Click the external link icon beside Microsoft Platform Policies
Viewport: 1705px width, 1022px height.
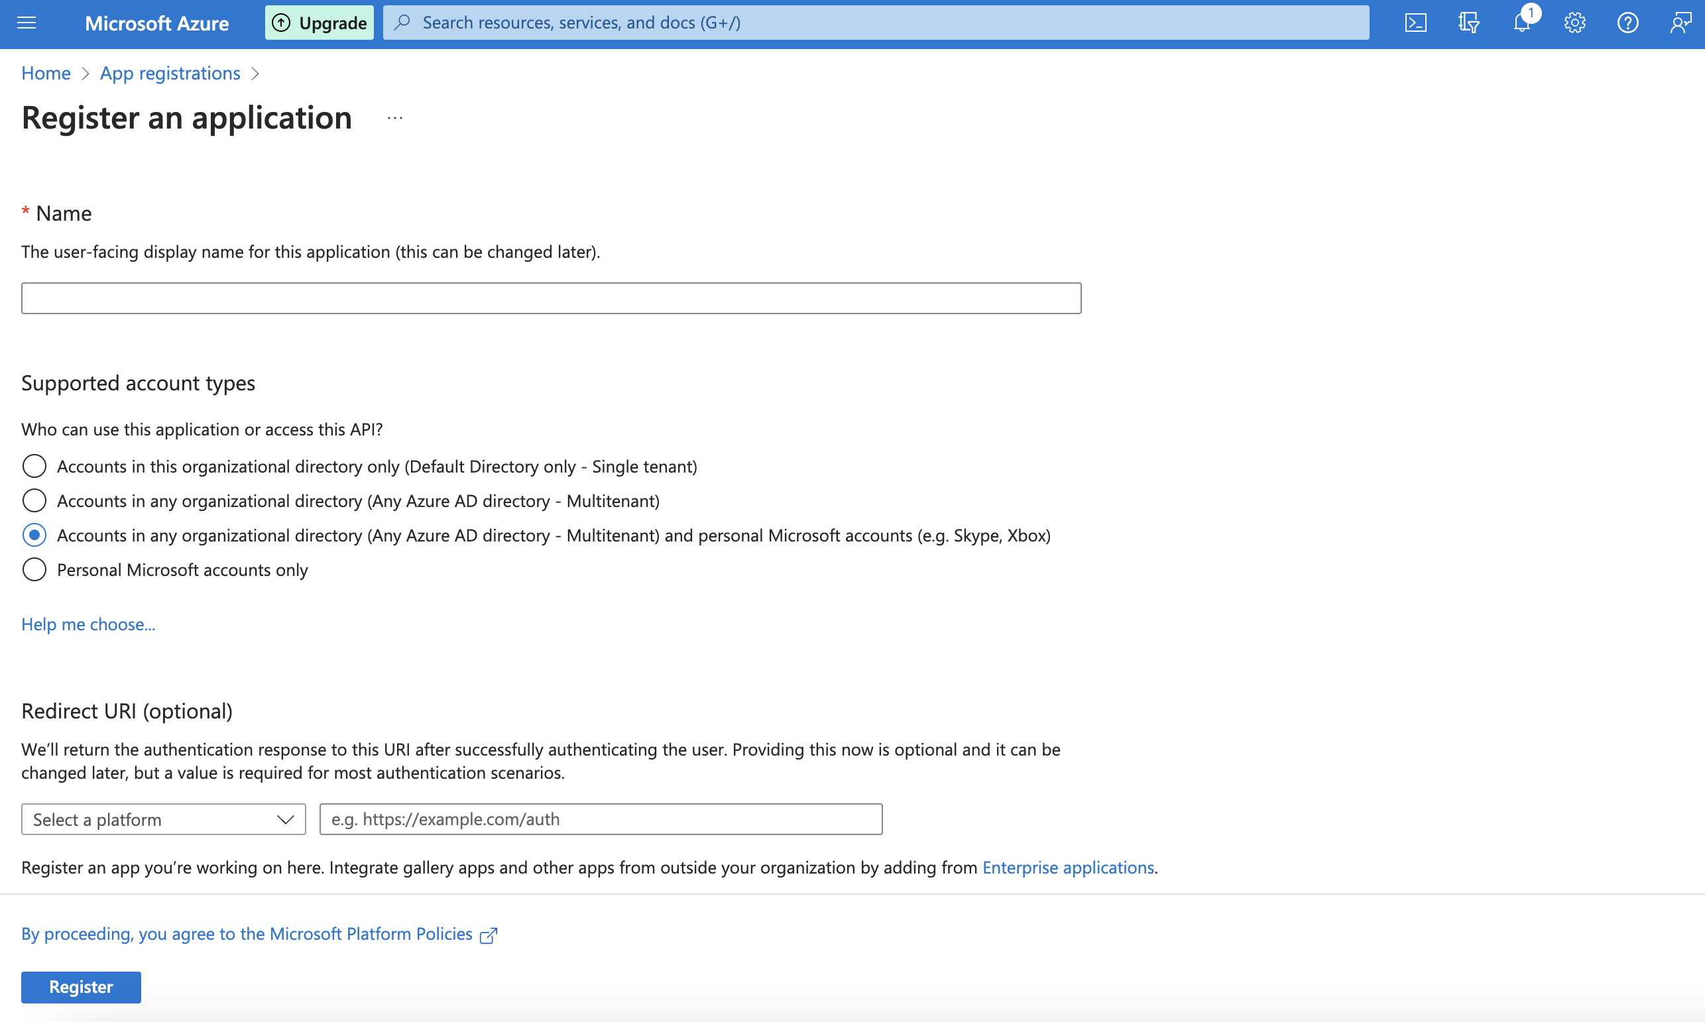coord(488,935)
